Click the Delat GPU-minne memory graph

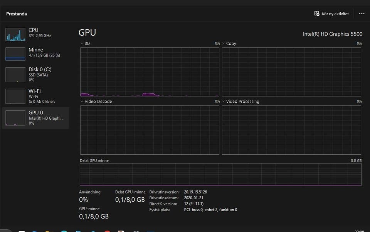point(220,174)
